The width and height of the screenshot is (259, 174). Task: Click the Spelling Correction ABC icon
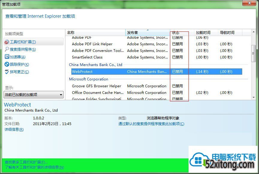coord(7,72)
